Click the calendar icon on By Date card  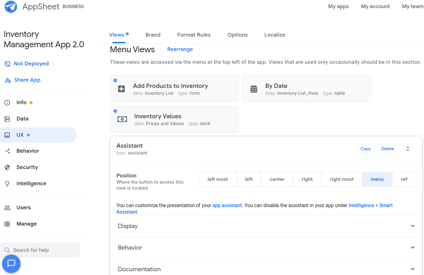point(254,89)
